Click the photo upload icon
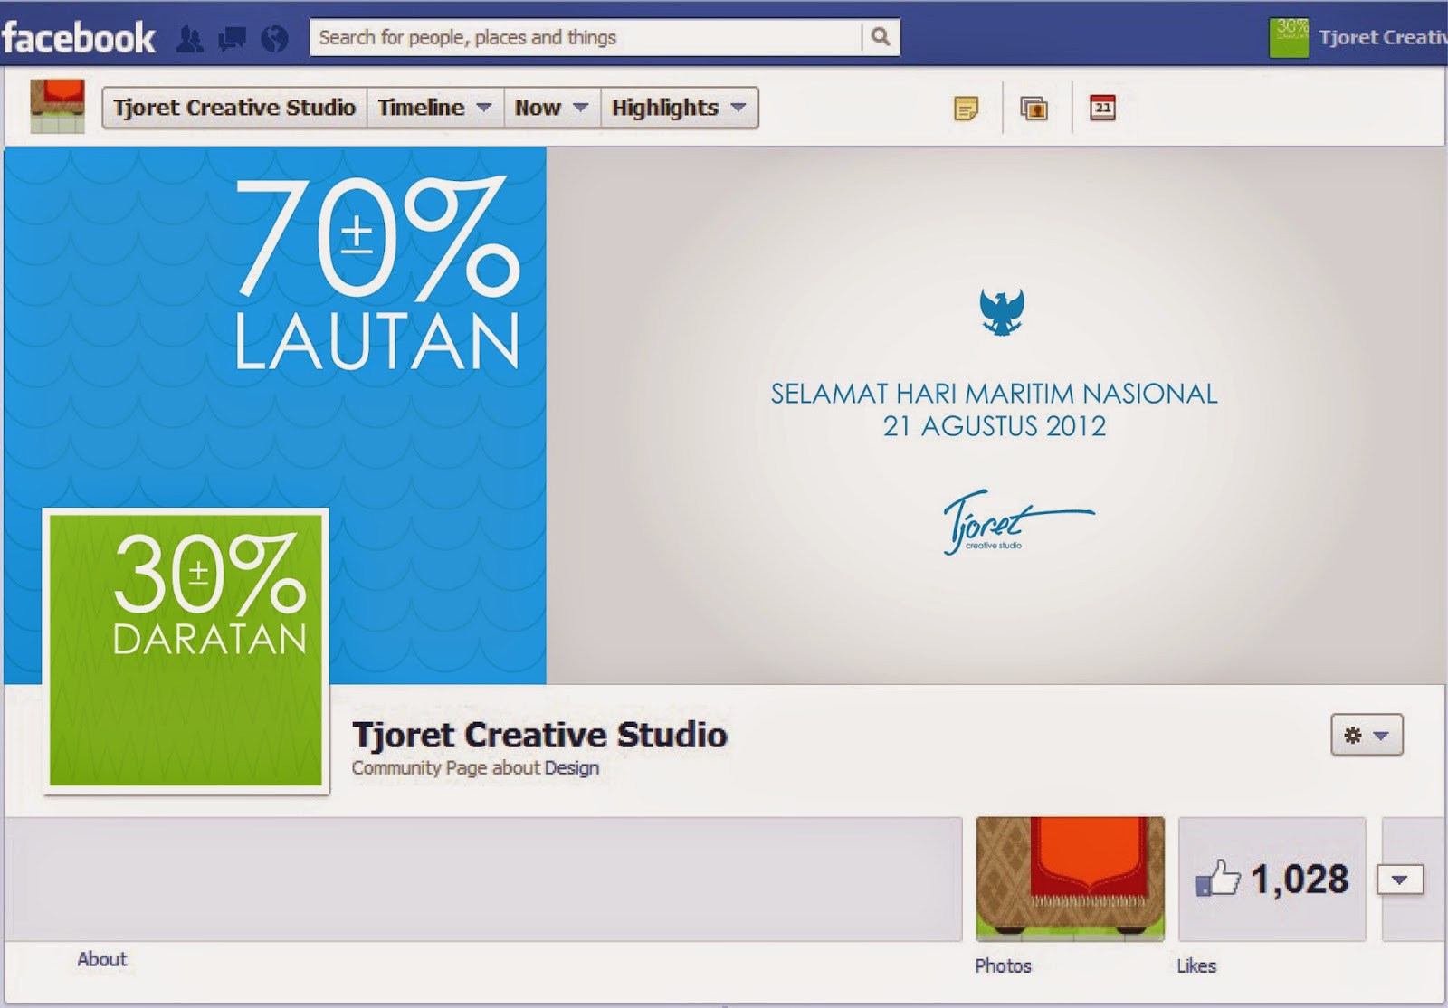 pos(1034,109)
